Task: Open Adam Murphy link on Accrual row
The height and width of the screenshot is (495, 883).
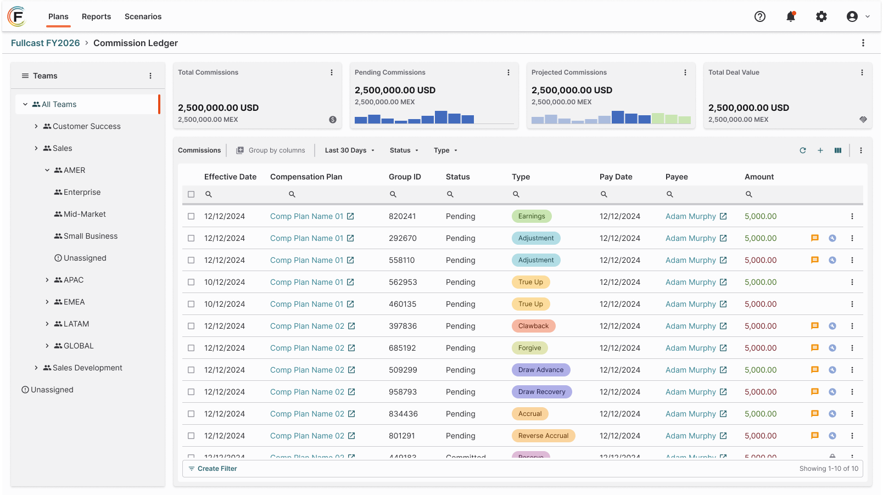Action: point(691,414)
